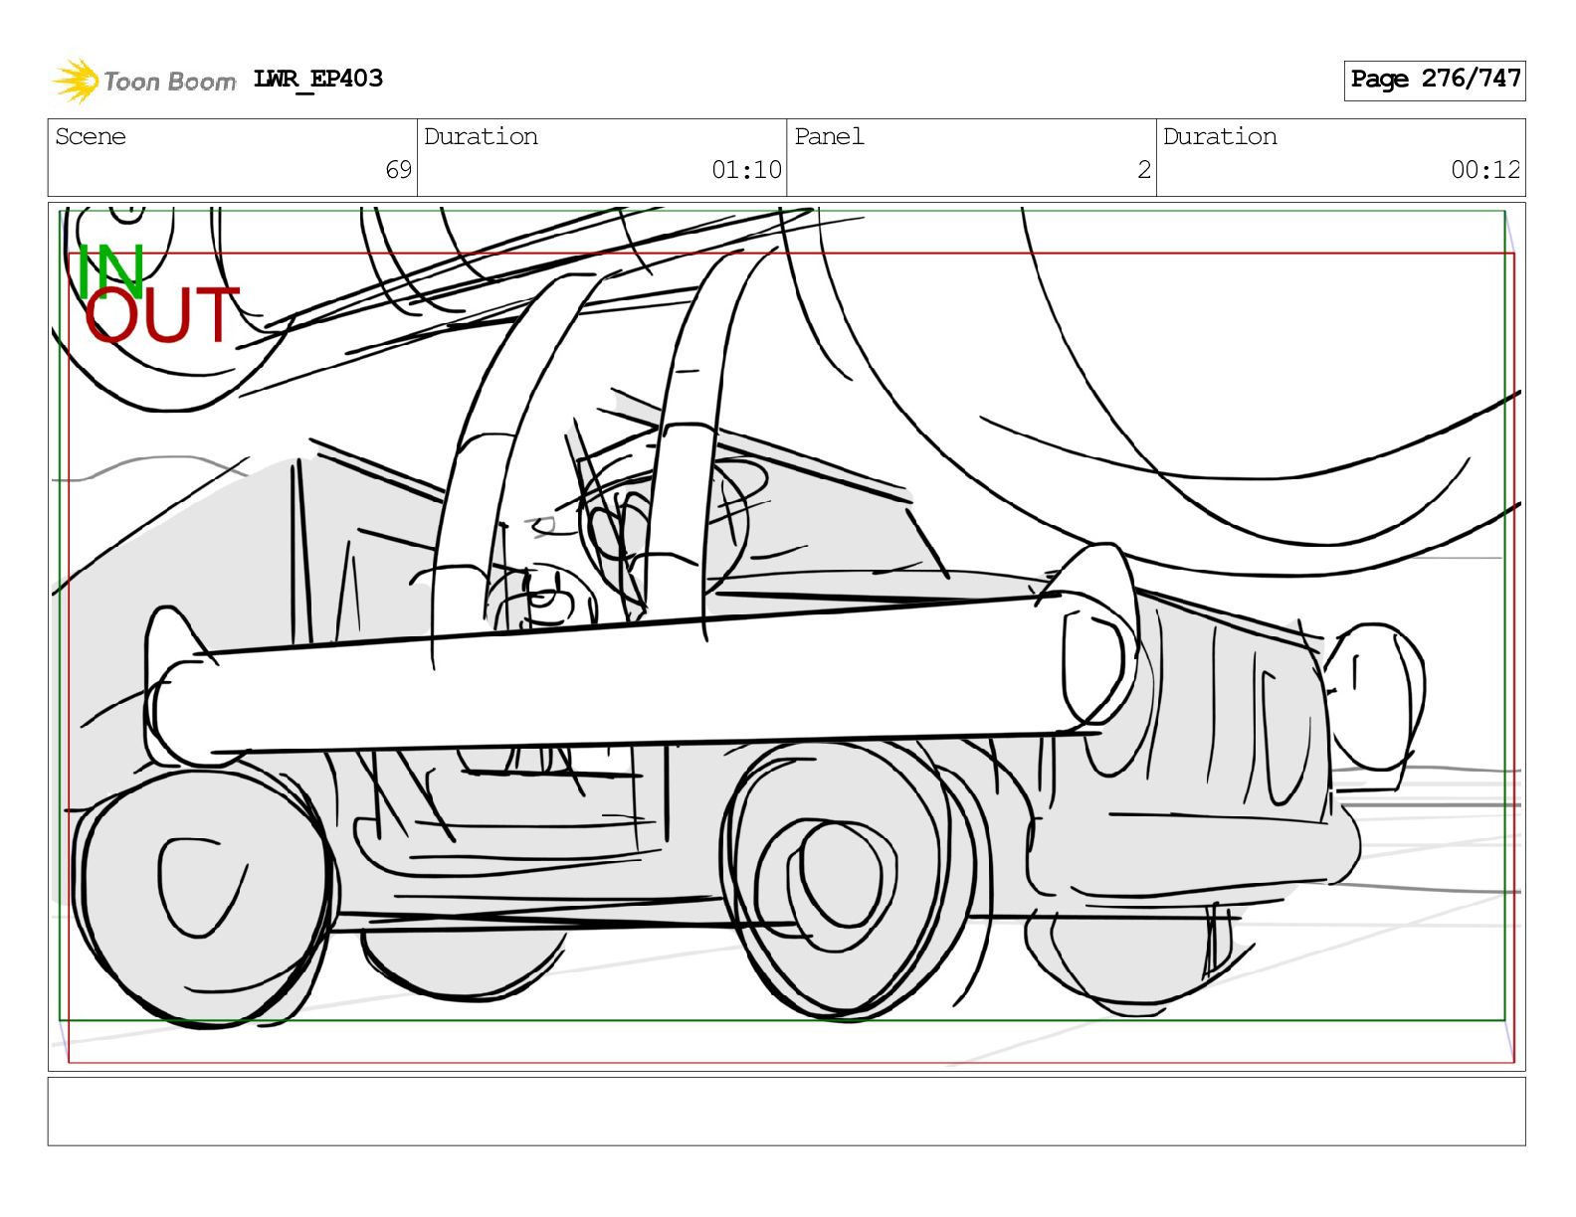The height and width of the screenshot is (1217, 1576).
Task: Click the red OUT camera marker
Action: tap(161, 316)
